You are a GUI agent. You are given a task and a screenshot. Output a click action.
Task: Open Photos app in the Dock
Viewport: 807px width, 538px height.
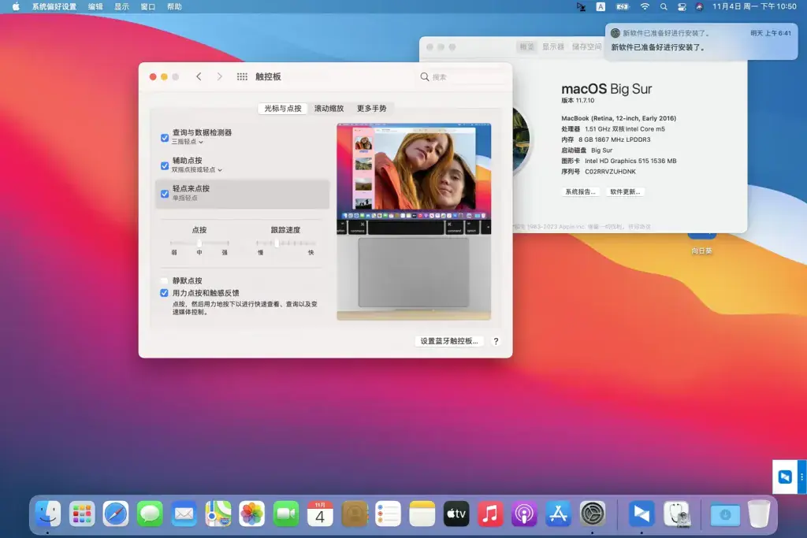[x=251, y=514]
